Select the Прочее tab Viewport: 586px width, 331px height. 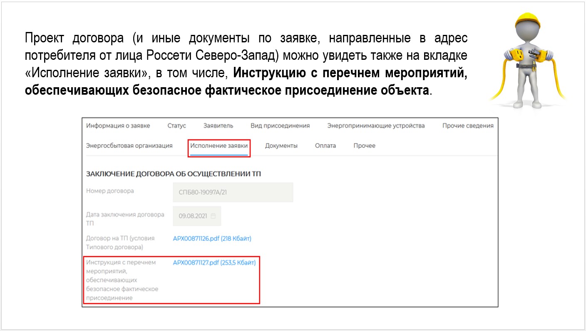tap(364, 146)
